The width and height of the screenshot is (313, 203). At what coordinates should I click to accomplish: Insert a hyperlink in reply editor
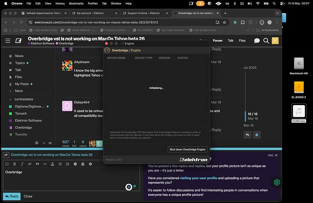(29, 164)
